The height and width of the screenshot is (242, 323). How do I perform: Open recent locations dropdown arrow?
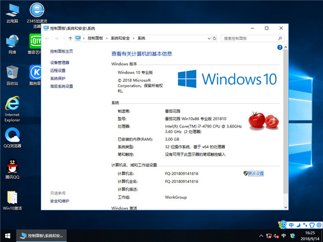coord(64,38)
